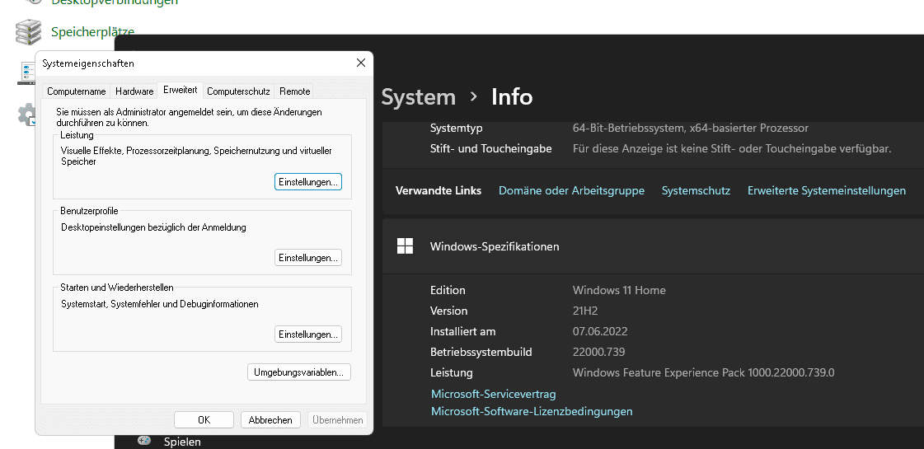924x449 pixels.
Task: Select the version value 21H2
Action: [585, 311]
